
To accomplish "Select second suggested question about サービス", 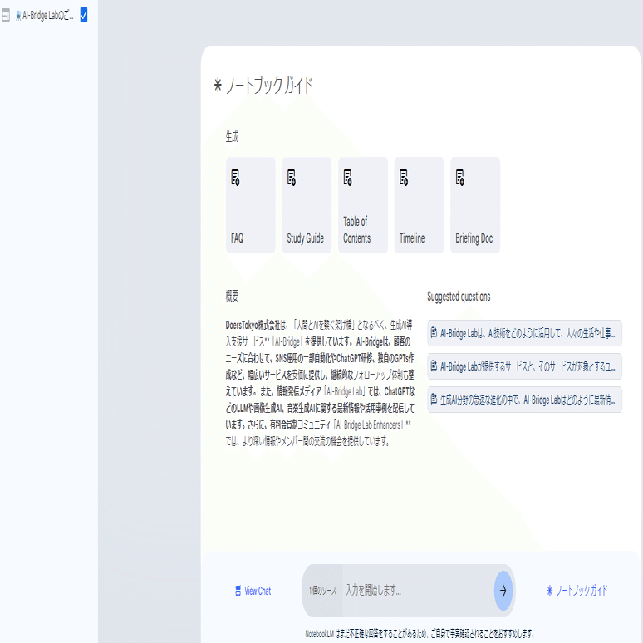I will coord(524,366).
